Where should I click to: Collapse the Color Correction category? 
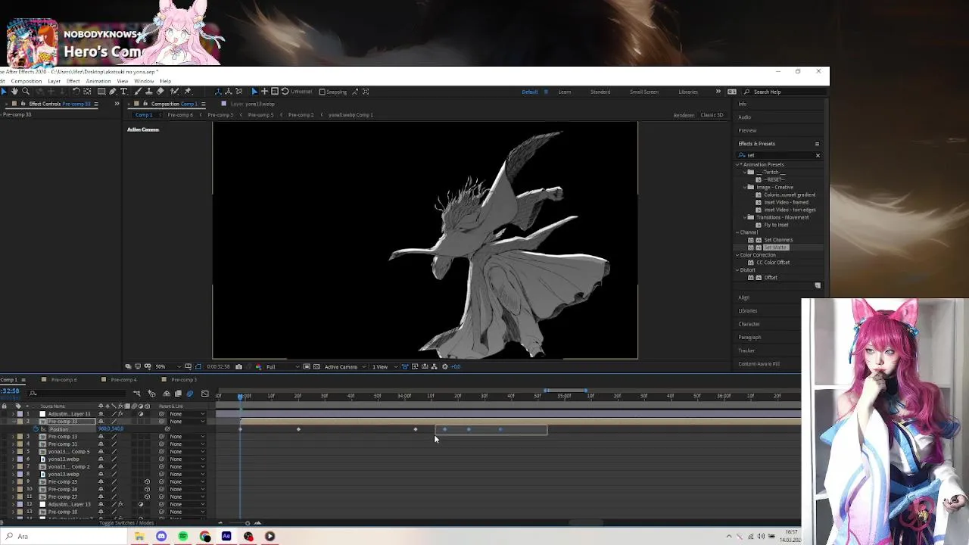pos(738,255)
